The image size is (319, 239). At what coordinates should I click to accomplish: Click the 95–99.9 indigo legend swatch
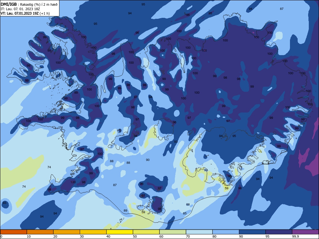[279, 232]
